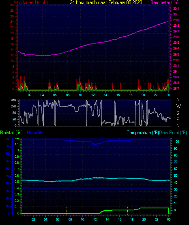Screen dimensions: 189x225
Task: Click the 22 hour tick on bottom graph
Action: 156,219
